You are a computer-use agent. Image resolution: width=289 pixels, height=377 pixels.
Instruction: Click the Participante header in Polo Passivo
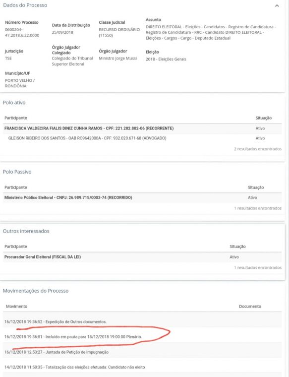[x=16, y=188]
